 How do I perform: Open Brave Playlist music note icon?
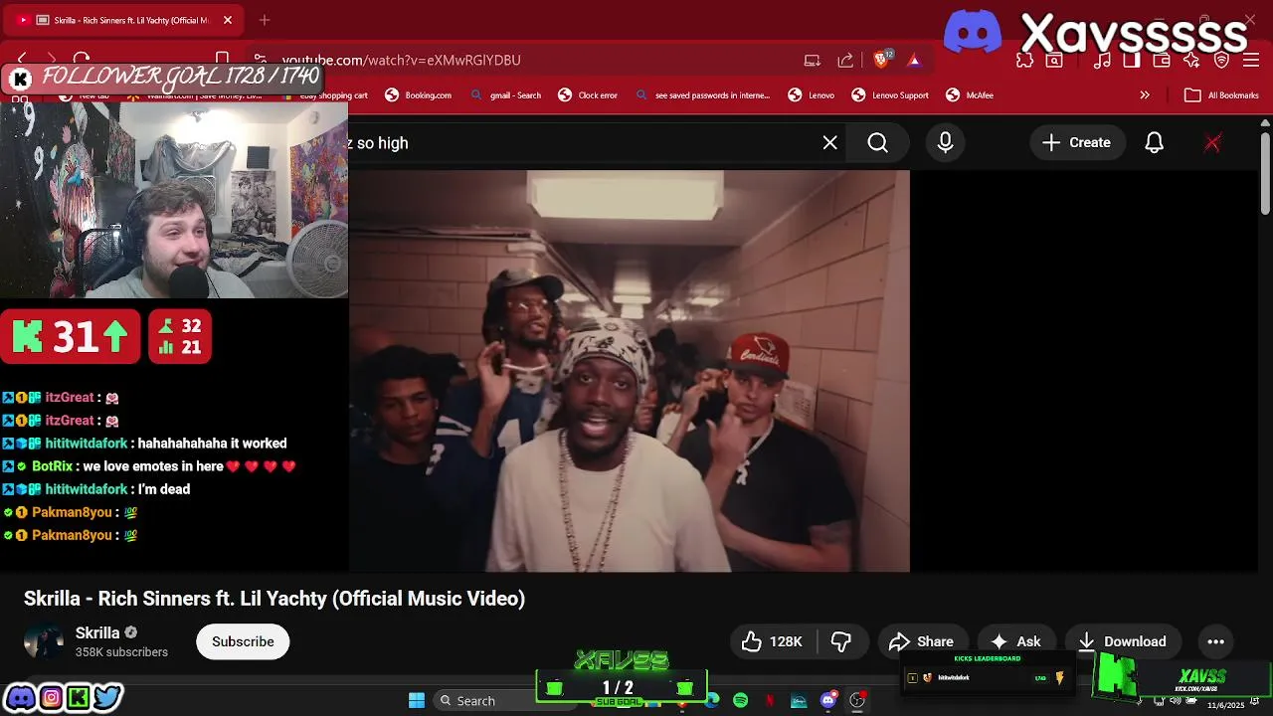[x=1102, y=60]
